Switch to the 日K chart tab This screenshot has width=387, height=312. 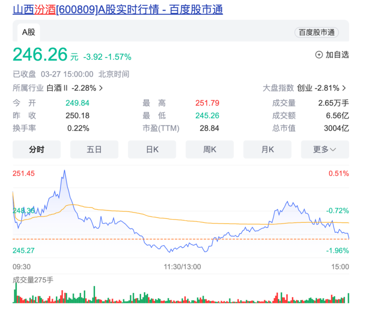(x=152, y=150)
